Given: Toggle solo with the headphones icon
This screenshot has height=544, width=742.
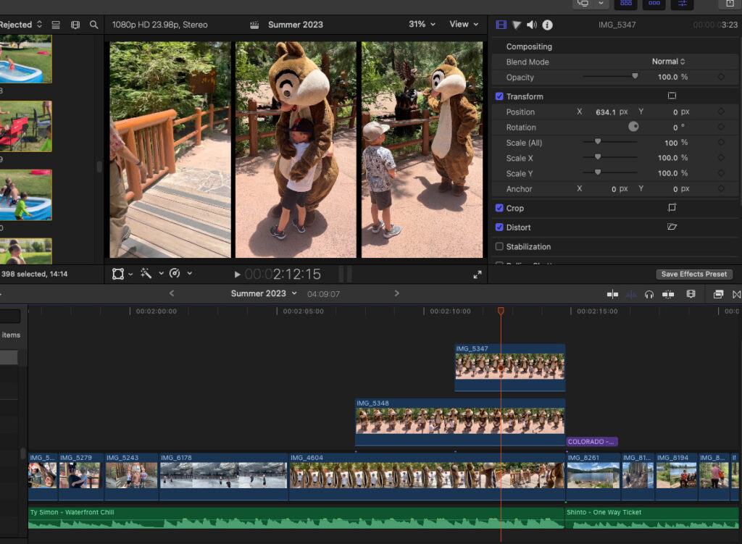Looking at the screenshot, I should pyautogui.click(x=649, y=294).
